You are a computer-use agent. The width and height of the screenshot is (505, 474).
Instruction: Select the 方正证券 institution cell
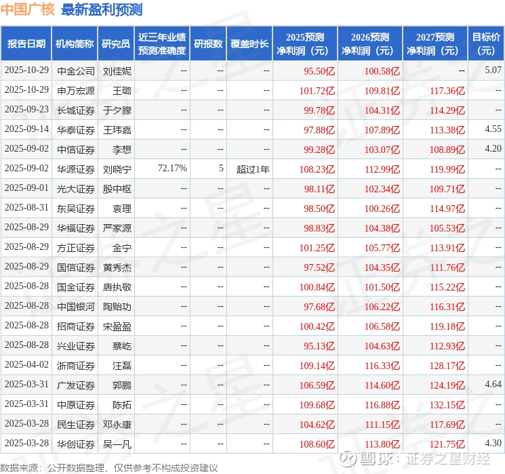coord(76,248)
